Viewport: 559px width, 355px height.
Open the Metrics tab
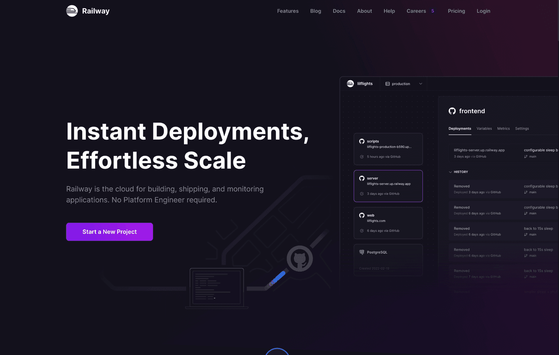(503, 129)
